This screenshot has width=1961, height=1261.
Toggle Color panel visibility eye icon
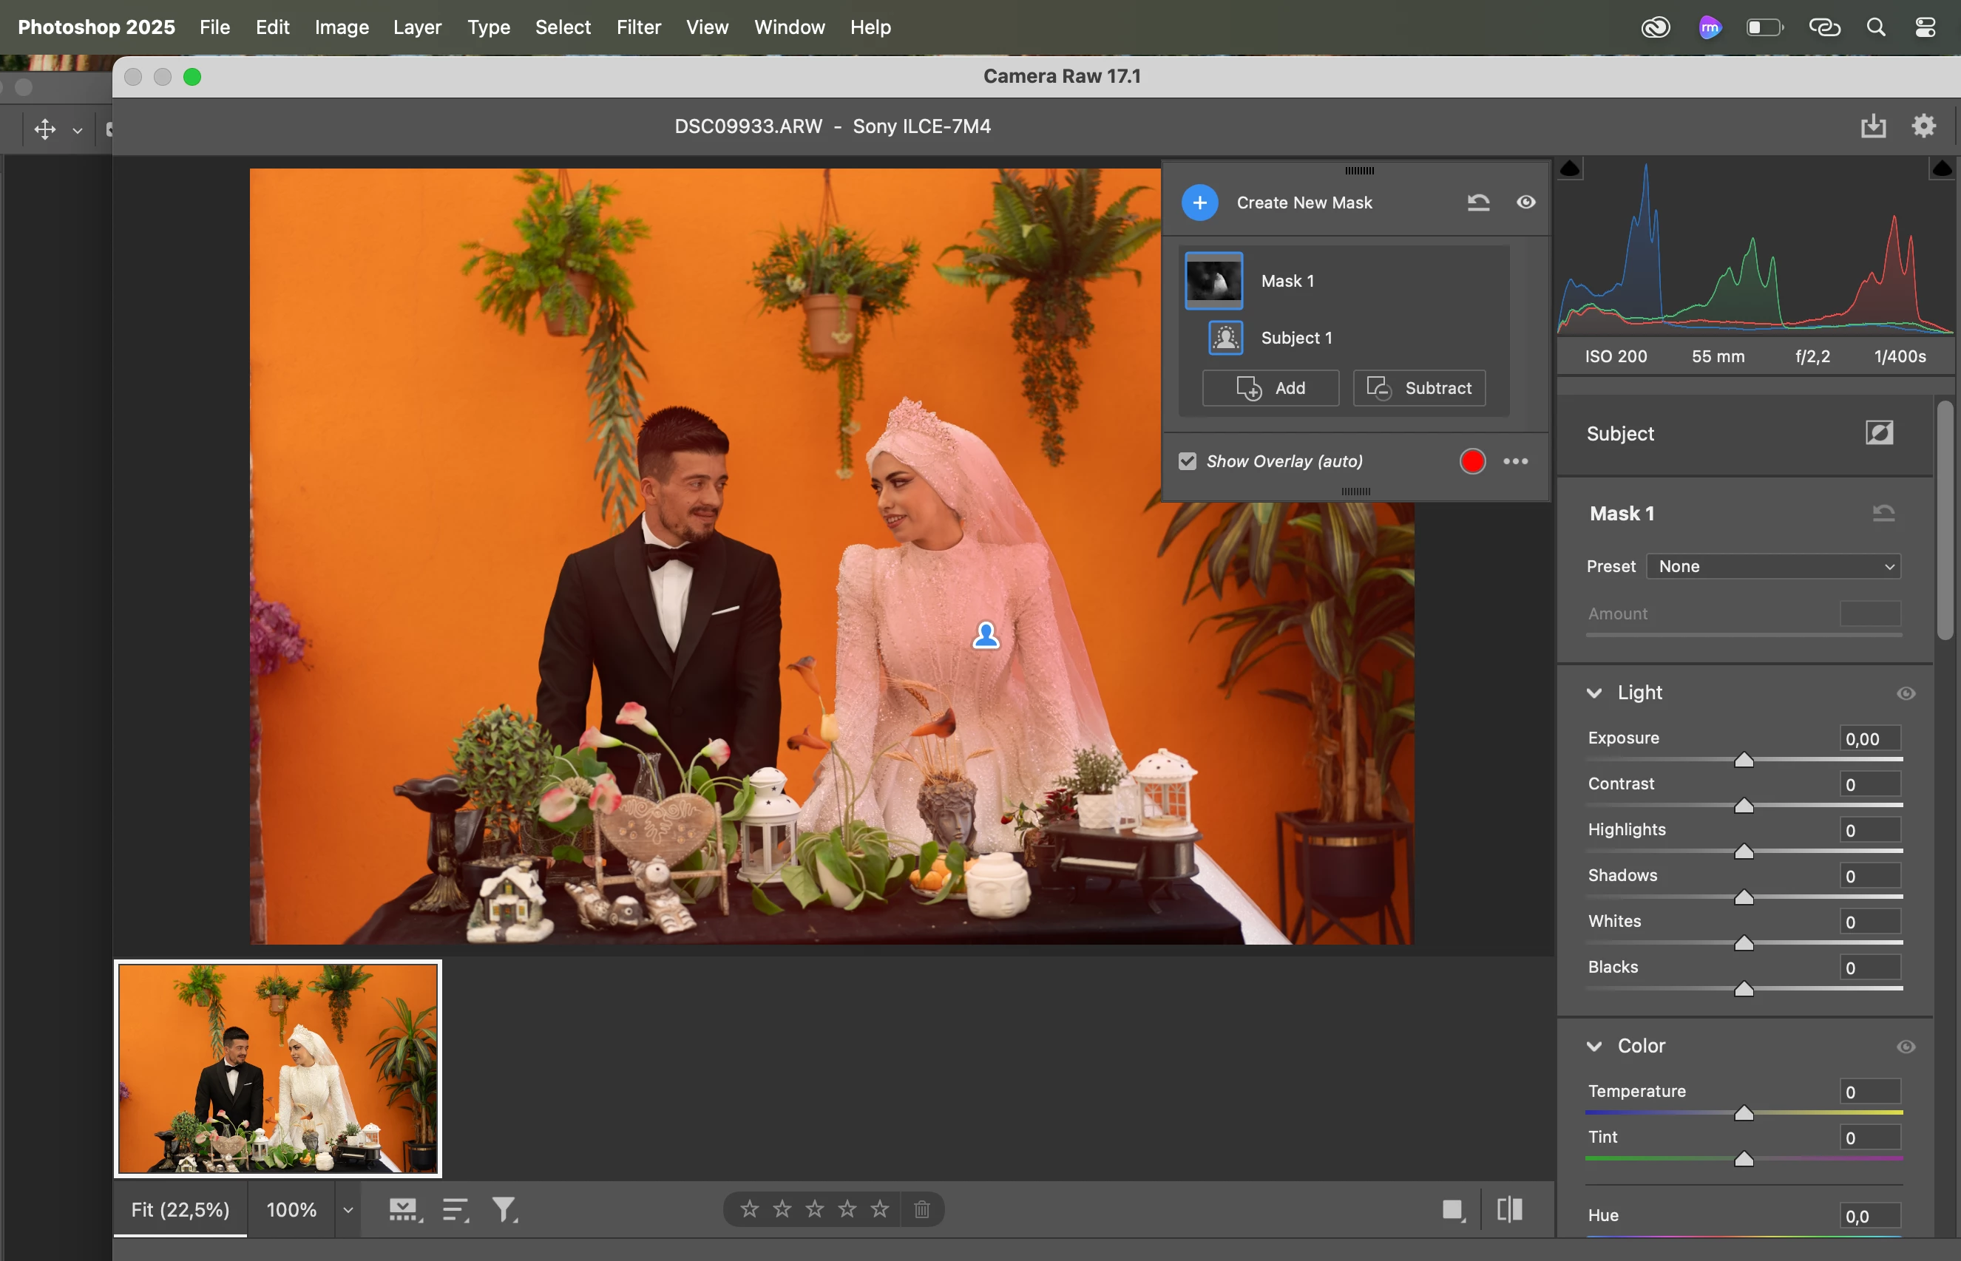click(x=1906, y=1047)
